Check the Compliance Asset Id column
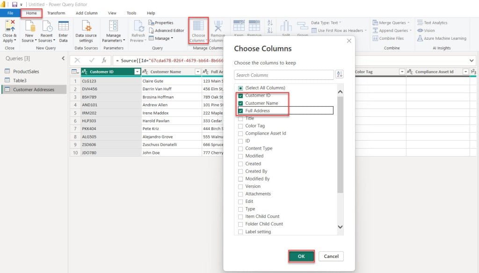Screen dimensions: 479x273 pyautogui.click(x=240, y=133)
